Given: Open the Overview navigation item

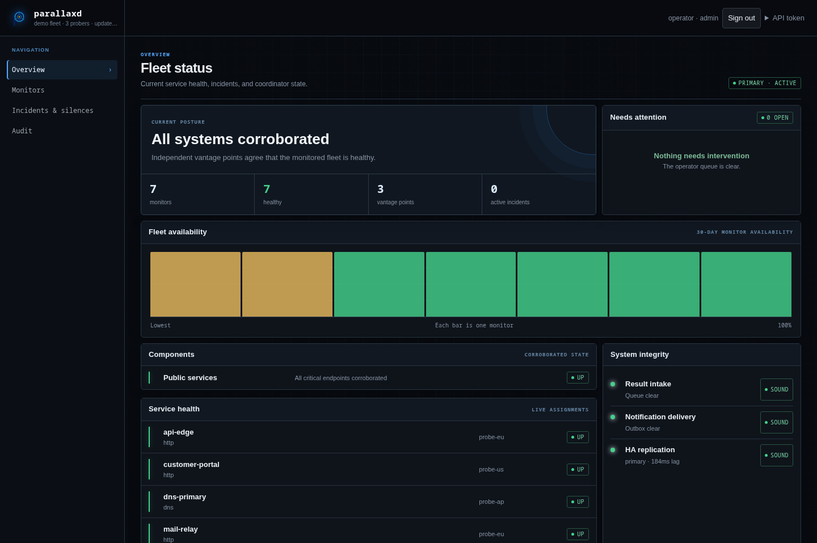Looking at the screenshot, I should [x=62, y=70].
